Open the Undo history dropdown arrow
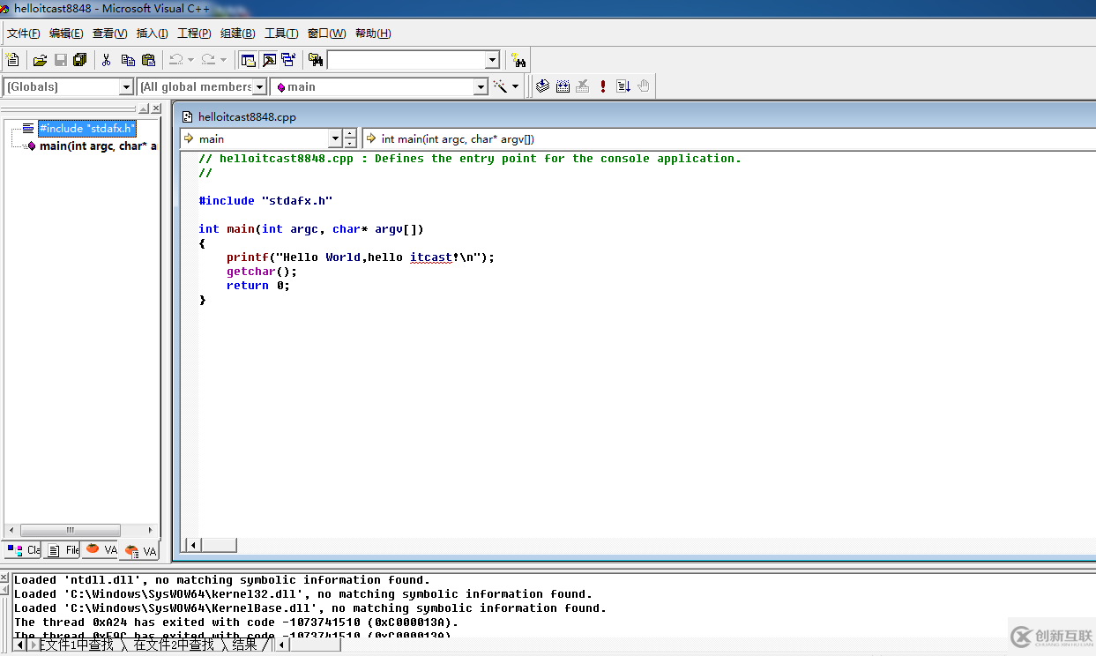The image size is (1096, 656). (x=190, y=60)
